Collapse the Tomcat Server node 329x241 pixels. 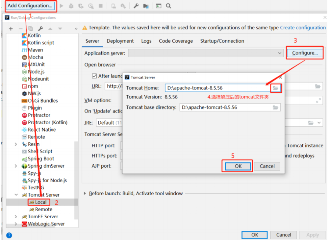pyautogui.click(x=16, y=195)
